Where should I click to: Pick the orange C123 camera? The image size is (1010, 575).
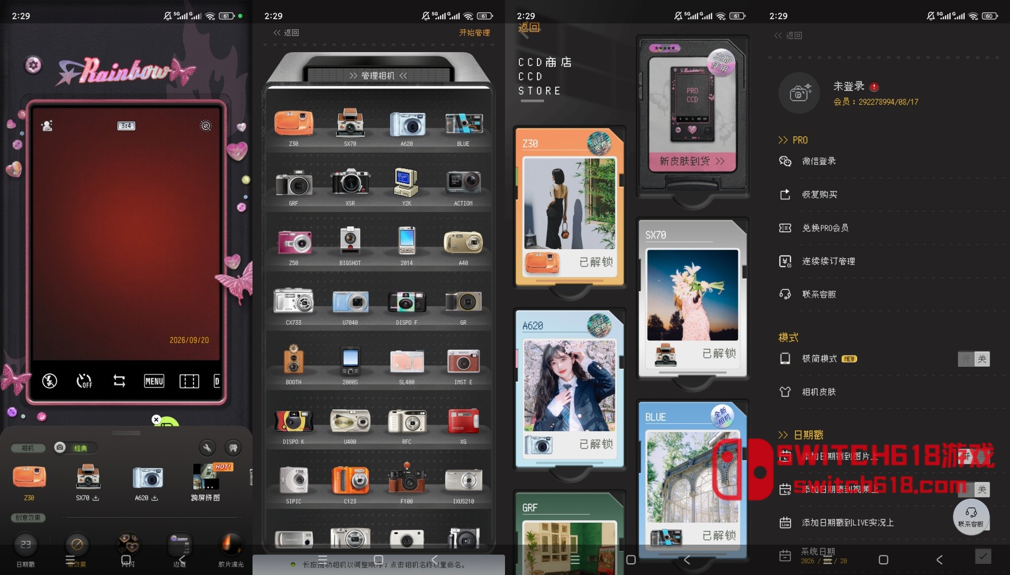350,485
